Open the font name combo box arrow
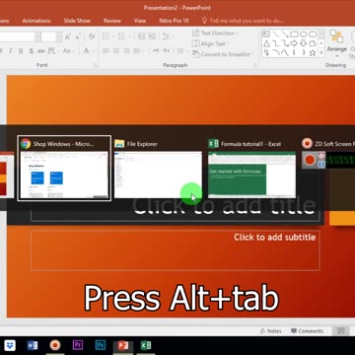 37,36
